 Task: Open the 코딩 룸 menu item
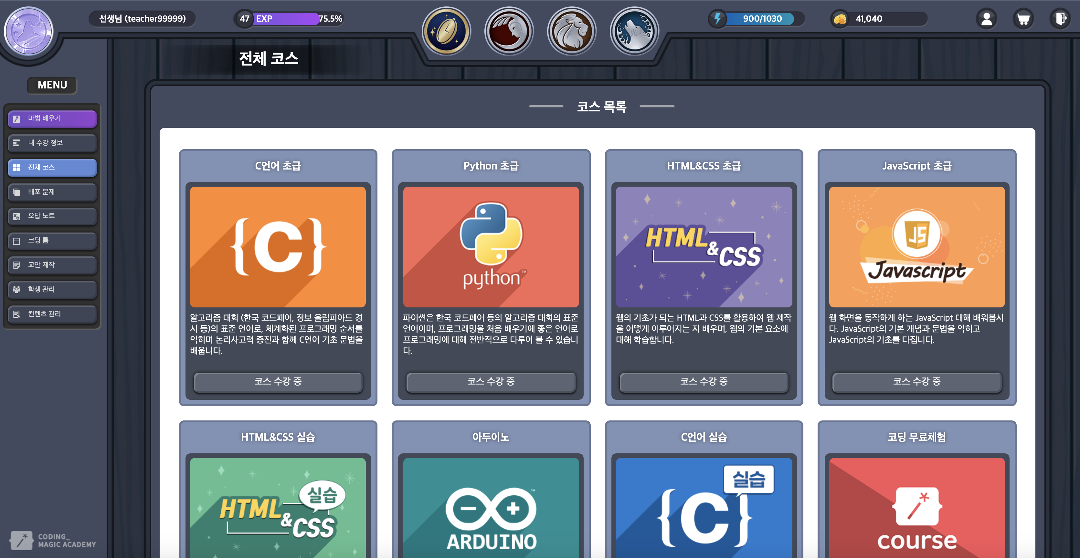[52, 241]
